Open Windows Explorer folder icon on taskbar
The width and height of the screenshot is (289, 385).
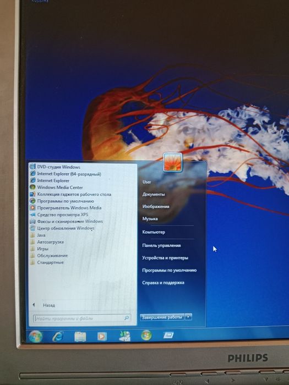point(80,337)
